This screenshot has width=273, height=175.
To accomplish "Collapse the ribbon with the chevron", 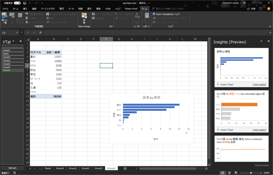I will [x=270, y=27].
